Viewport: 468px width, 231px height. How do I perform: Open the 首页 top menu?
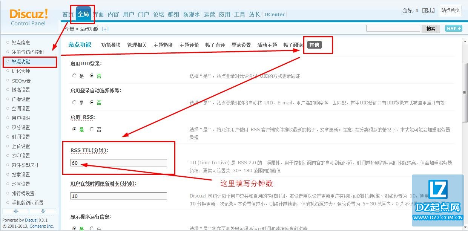pyautogui.click(x=68, y=14)
